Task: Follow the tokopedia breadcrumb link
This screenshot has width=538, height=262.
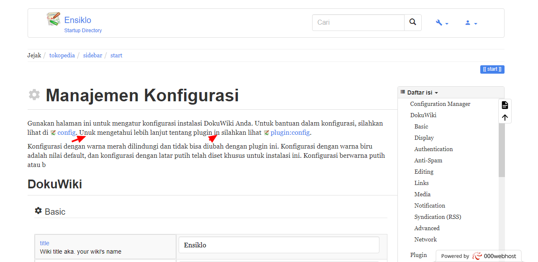Action: click(x=62, y=55)
